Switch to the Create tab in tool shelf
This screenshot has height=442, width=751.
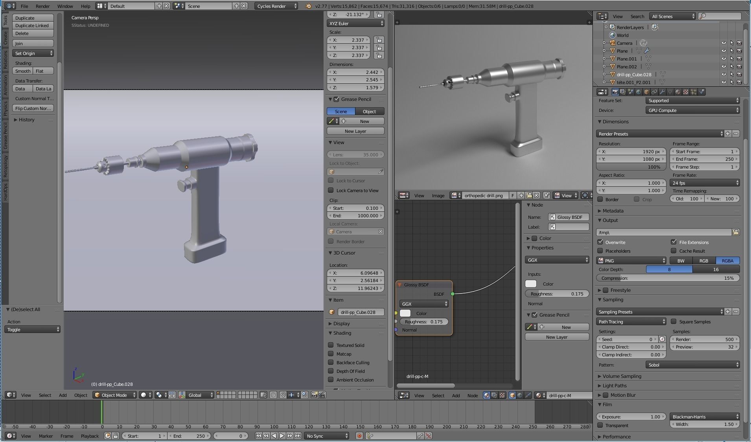click(6, 38)
